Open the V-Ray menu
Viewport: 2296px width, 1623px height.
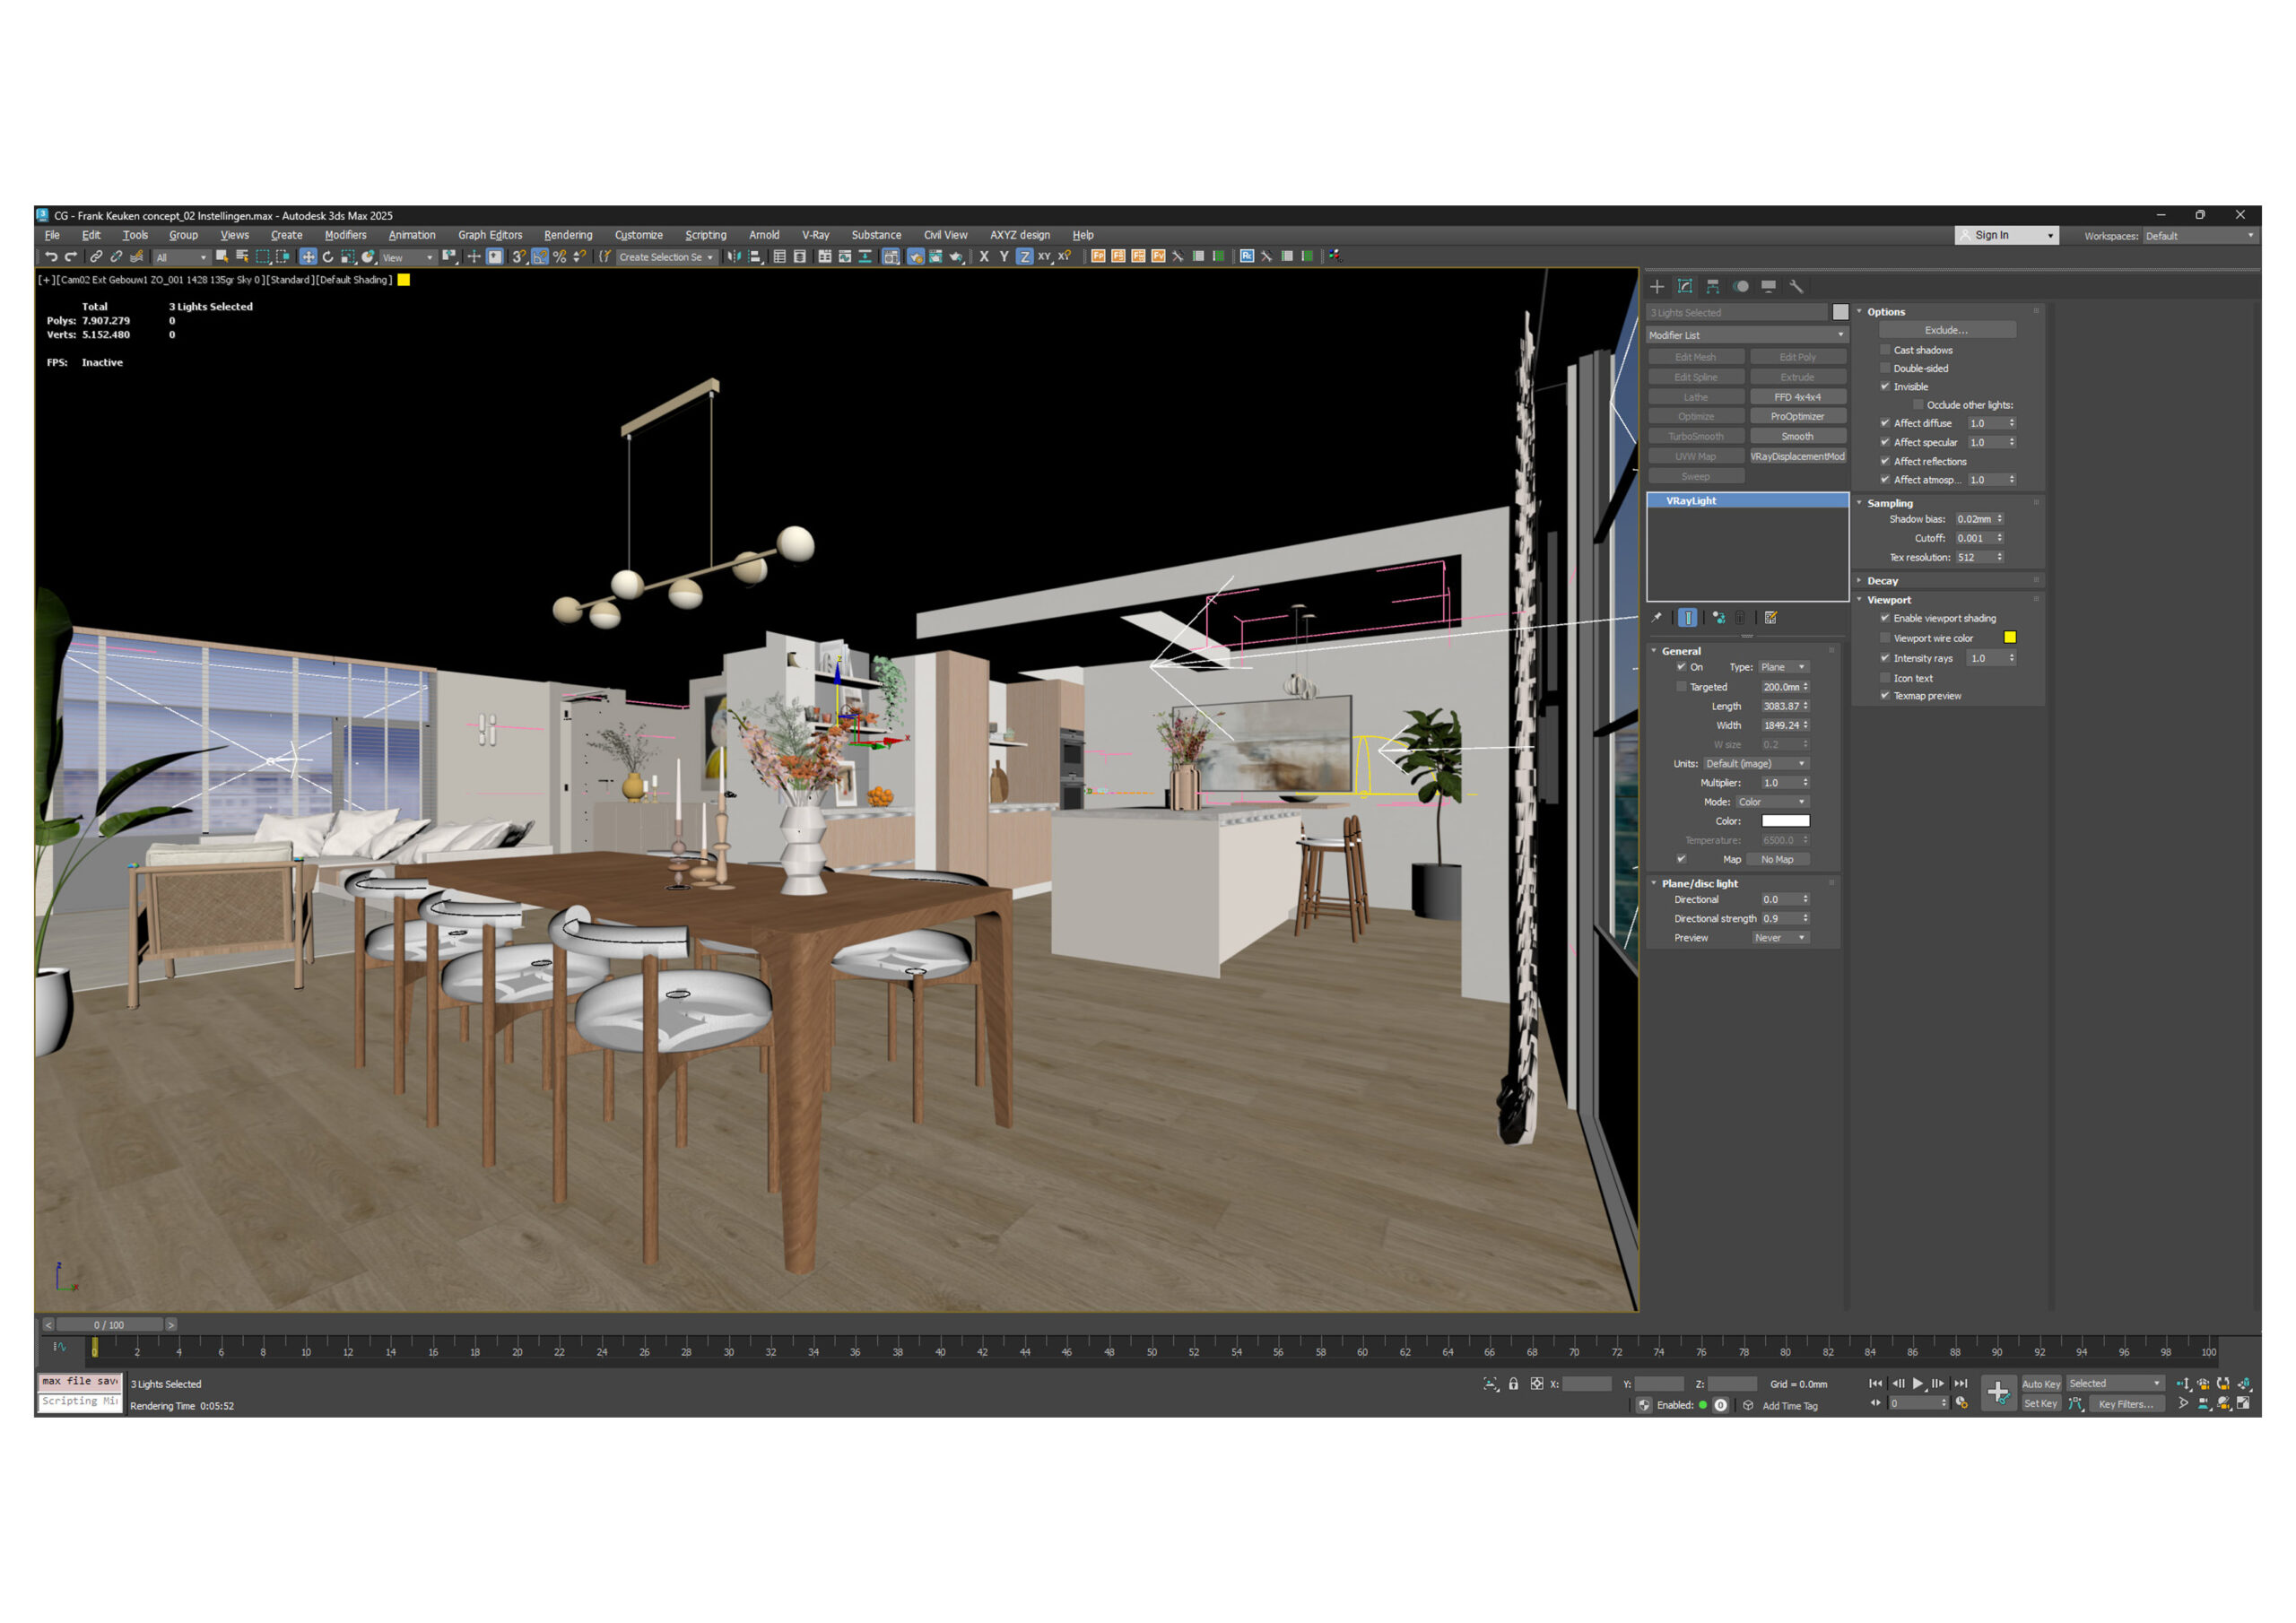[815, 235]
